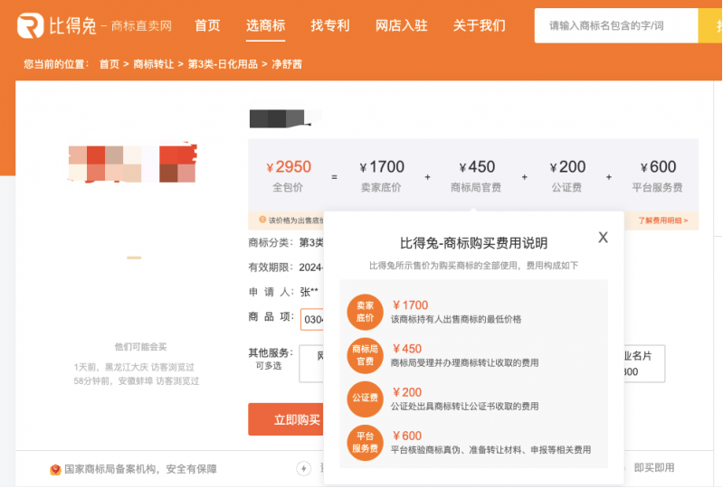The image size is (723, 488).
Task: Open the 找专利 nav tab
Action: 330,25
